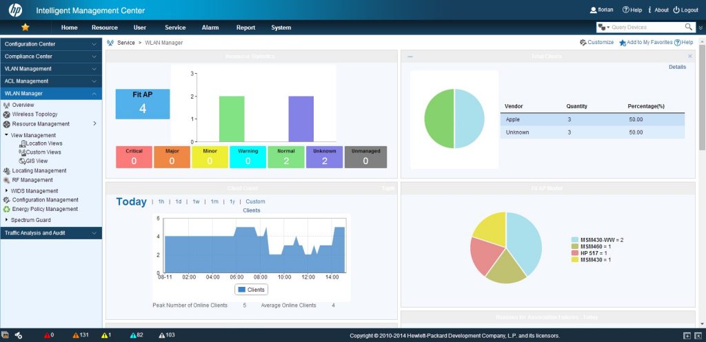Open the Service menu
This screenshot has height=342, width=706.
175,28
